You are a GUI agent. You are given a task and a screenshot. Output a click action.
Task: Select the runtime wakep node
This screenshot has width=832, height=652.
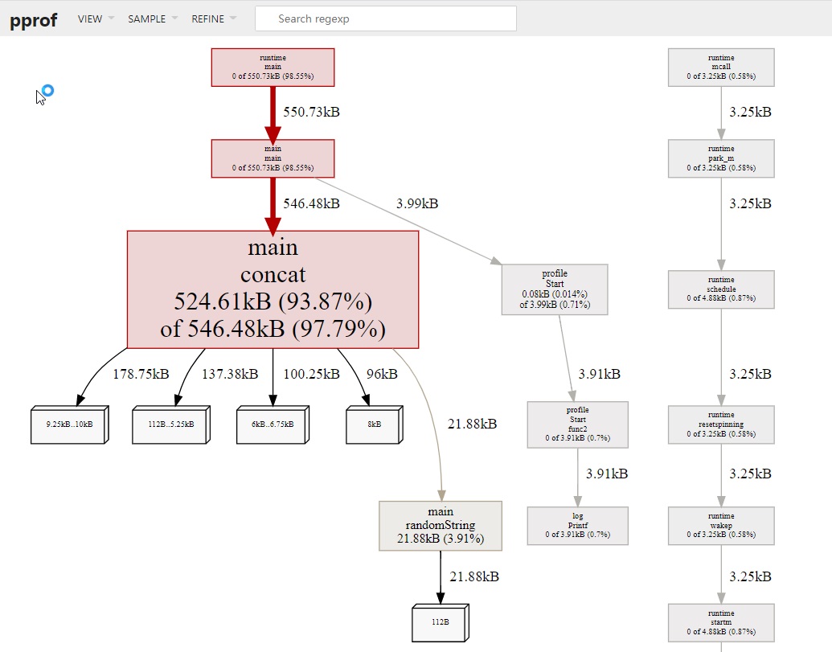pos(721,526)
